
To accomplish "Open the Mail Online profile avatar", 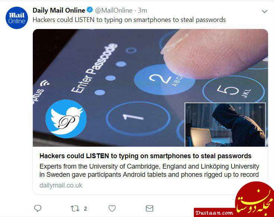I will (x=17, y=18).
